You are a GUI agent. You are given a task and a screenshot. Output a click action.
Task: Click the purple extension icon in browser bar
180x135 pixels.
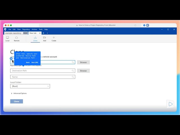(148, 25)
